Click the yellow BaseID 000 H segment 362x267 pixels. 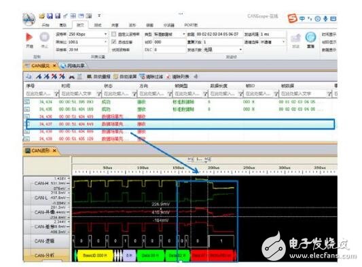tap(95, 255)
